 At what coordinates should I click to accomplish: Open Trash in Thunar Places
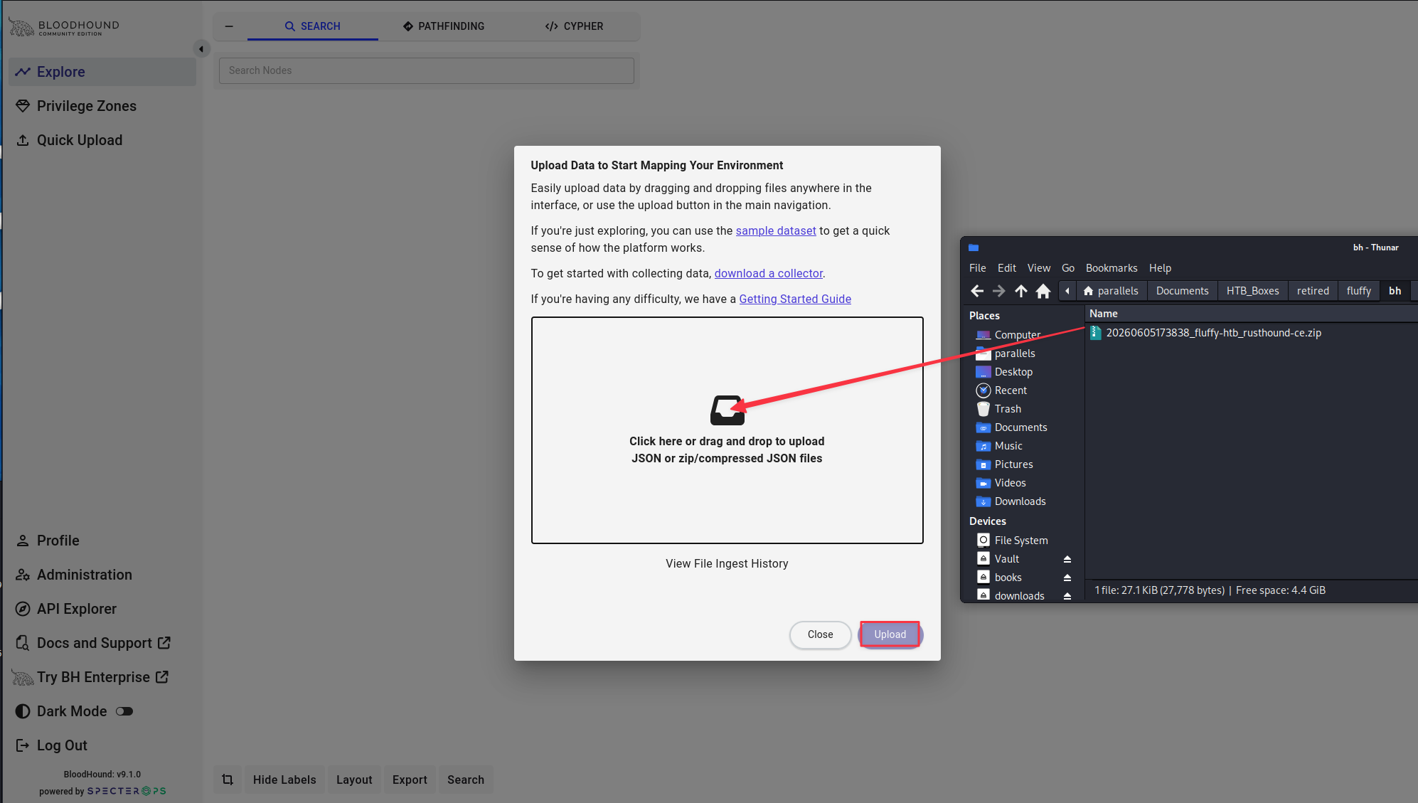tap(1008, 409)
